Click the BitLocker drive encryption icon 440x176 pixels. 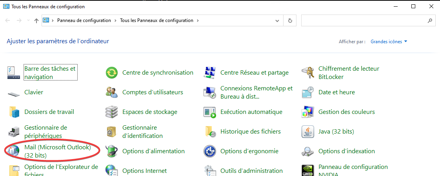pyautogui.click(x=308, y=73)
